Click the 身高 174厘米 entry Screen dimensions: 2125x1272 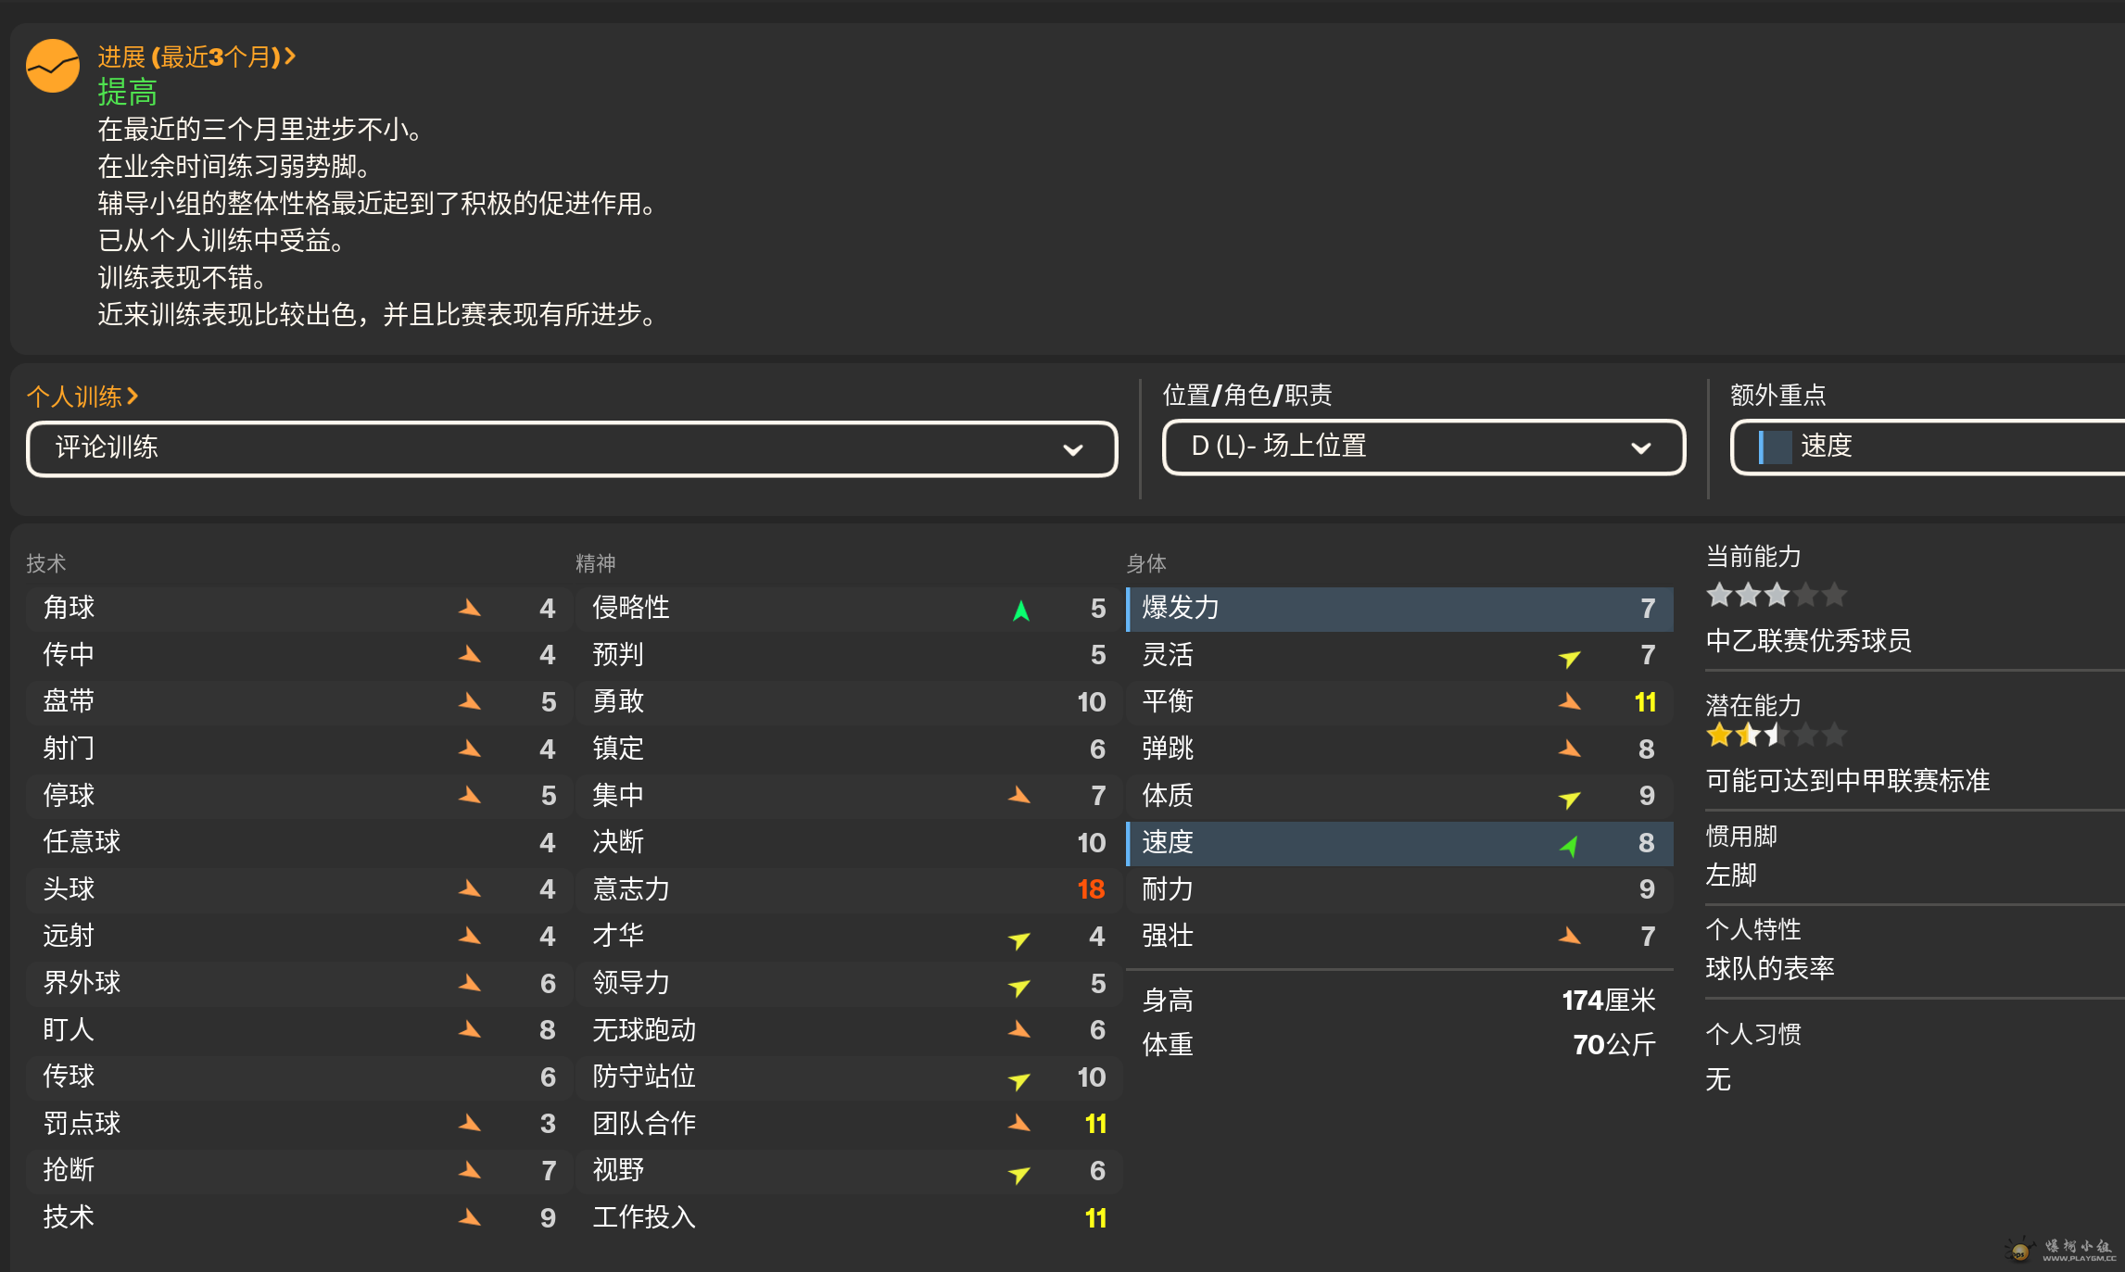click(x=1399, y=1001)
